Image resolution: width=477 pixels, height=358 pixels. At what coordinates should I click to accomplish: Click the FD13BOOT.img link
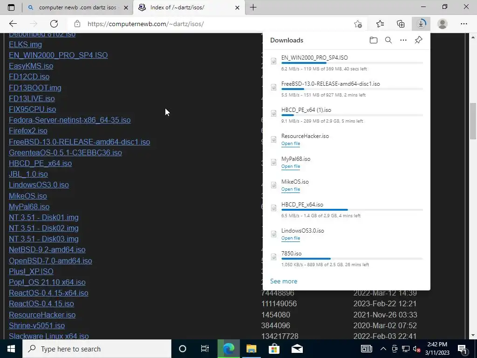(35, 88)
